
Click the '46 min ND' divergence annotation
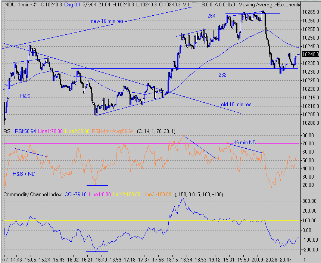click(244, 142)
